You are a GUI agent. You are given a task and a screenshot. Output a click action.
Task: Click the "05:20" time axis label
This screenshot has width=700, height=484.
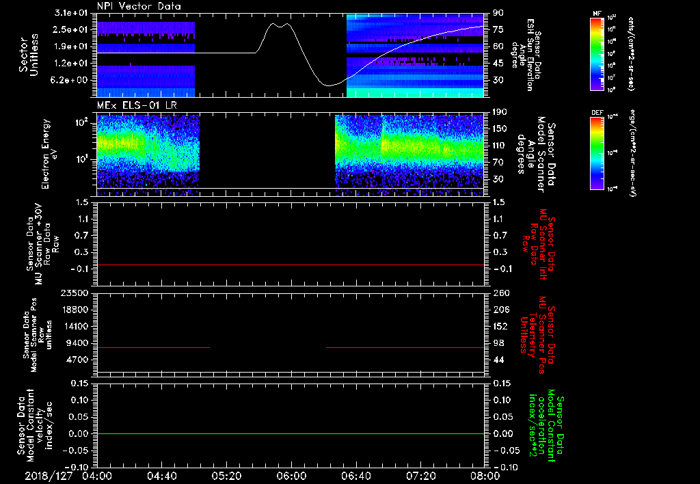tap(226, 476)
